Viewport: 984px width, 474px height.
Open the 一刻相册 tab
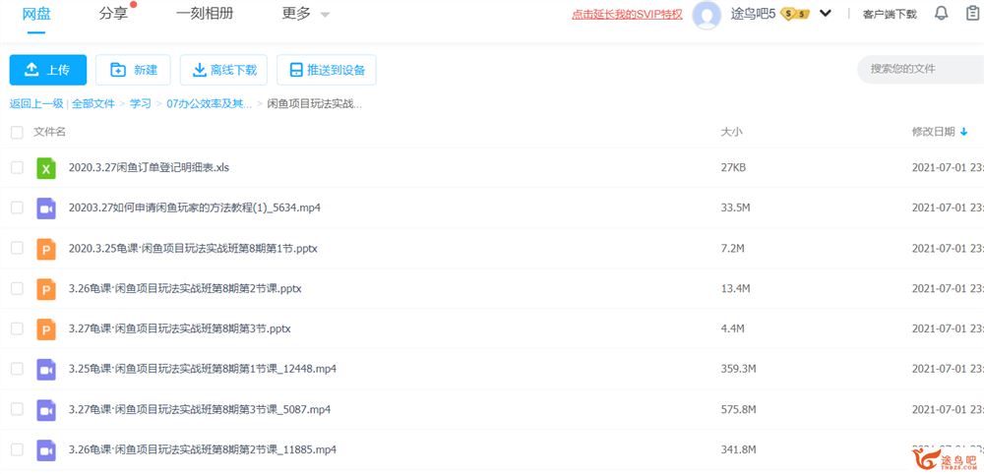click(205, 14)
